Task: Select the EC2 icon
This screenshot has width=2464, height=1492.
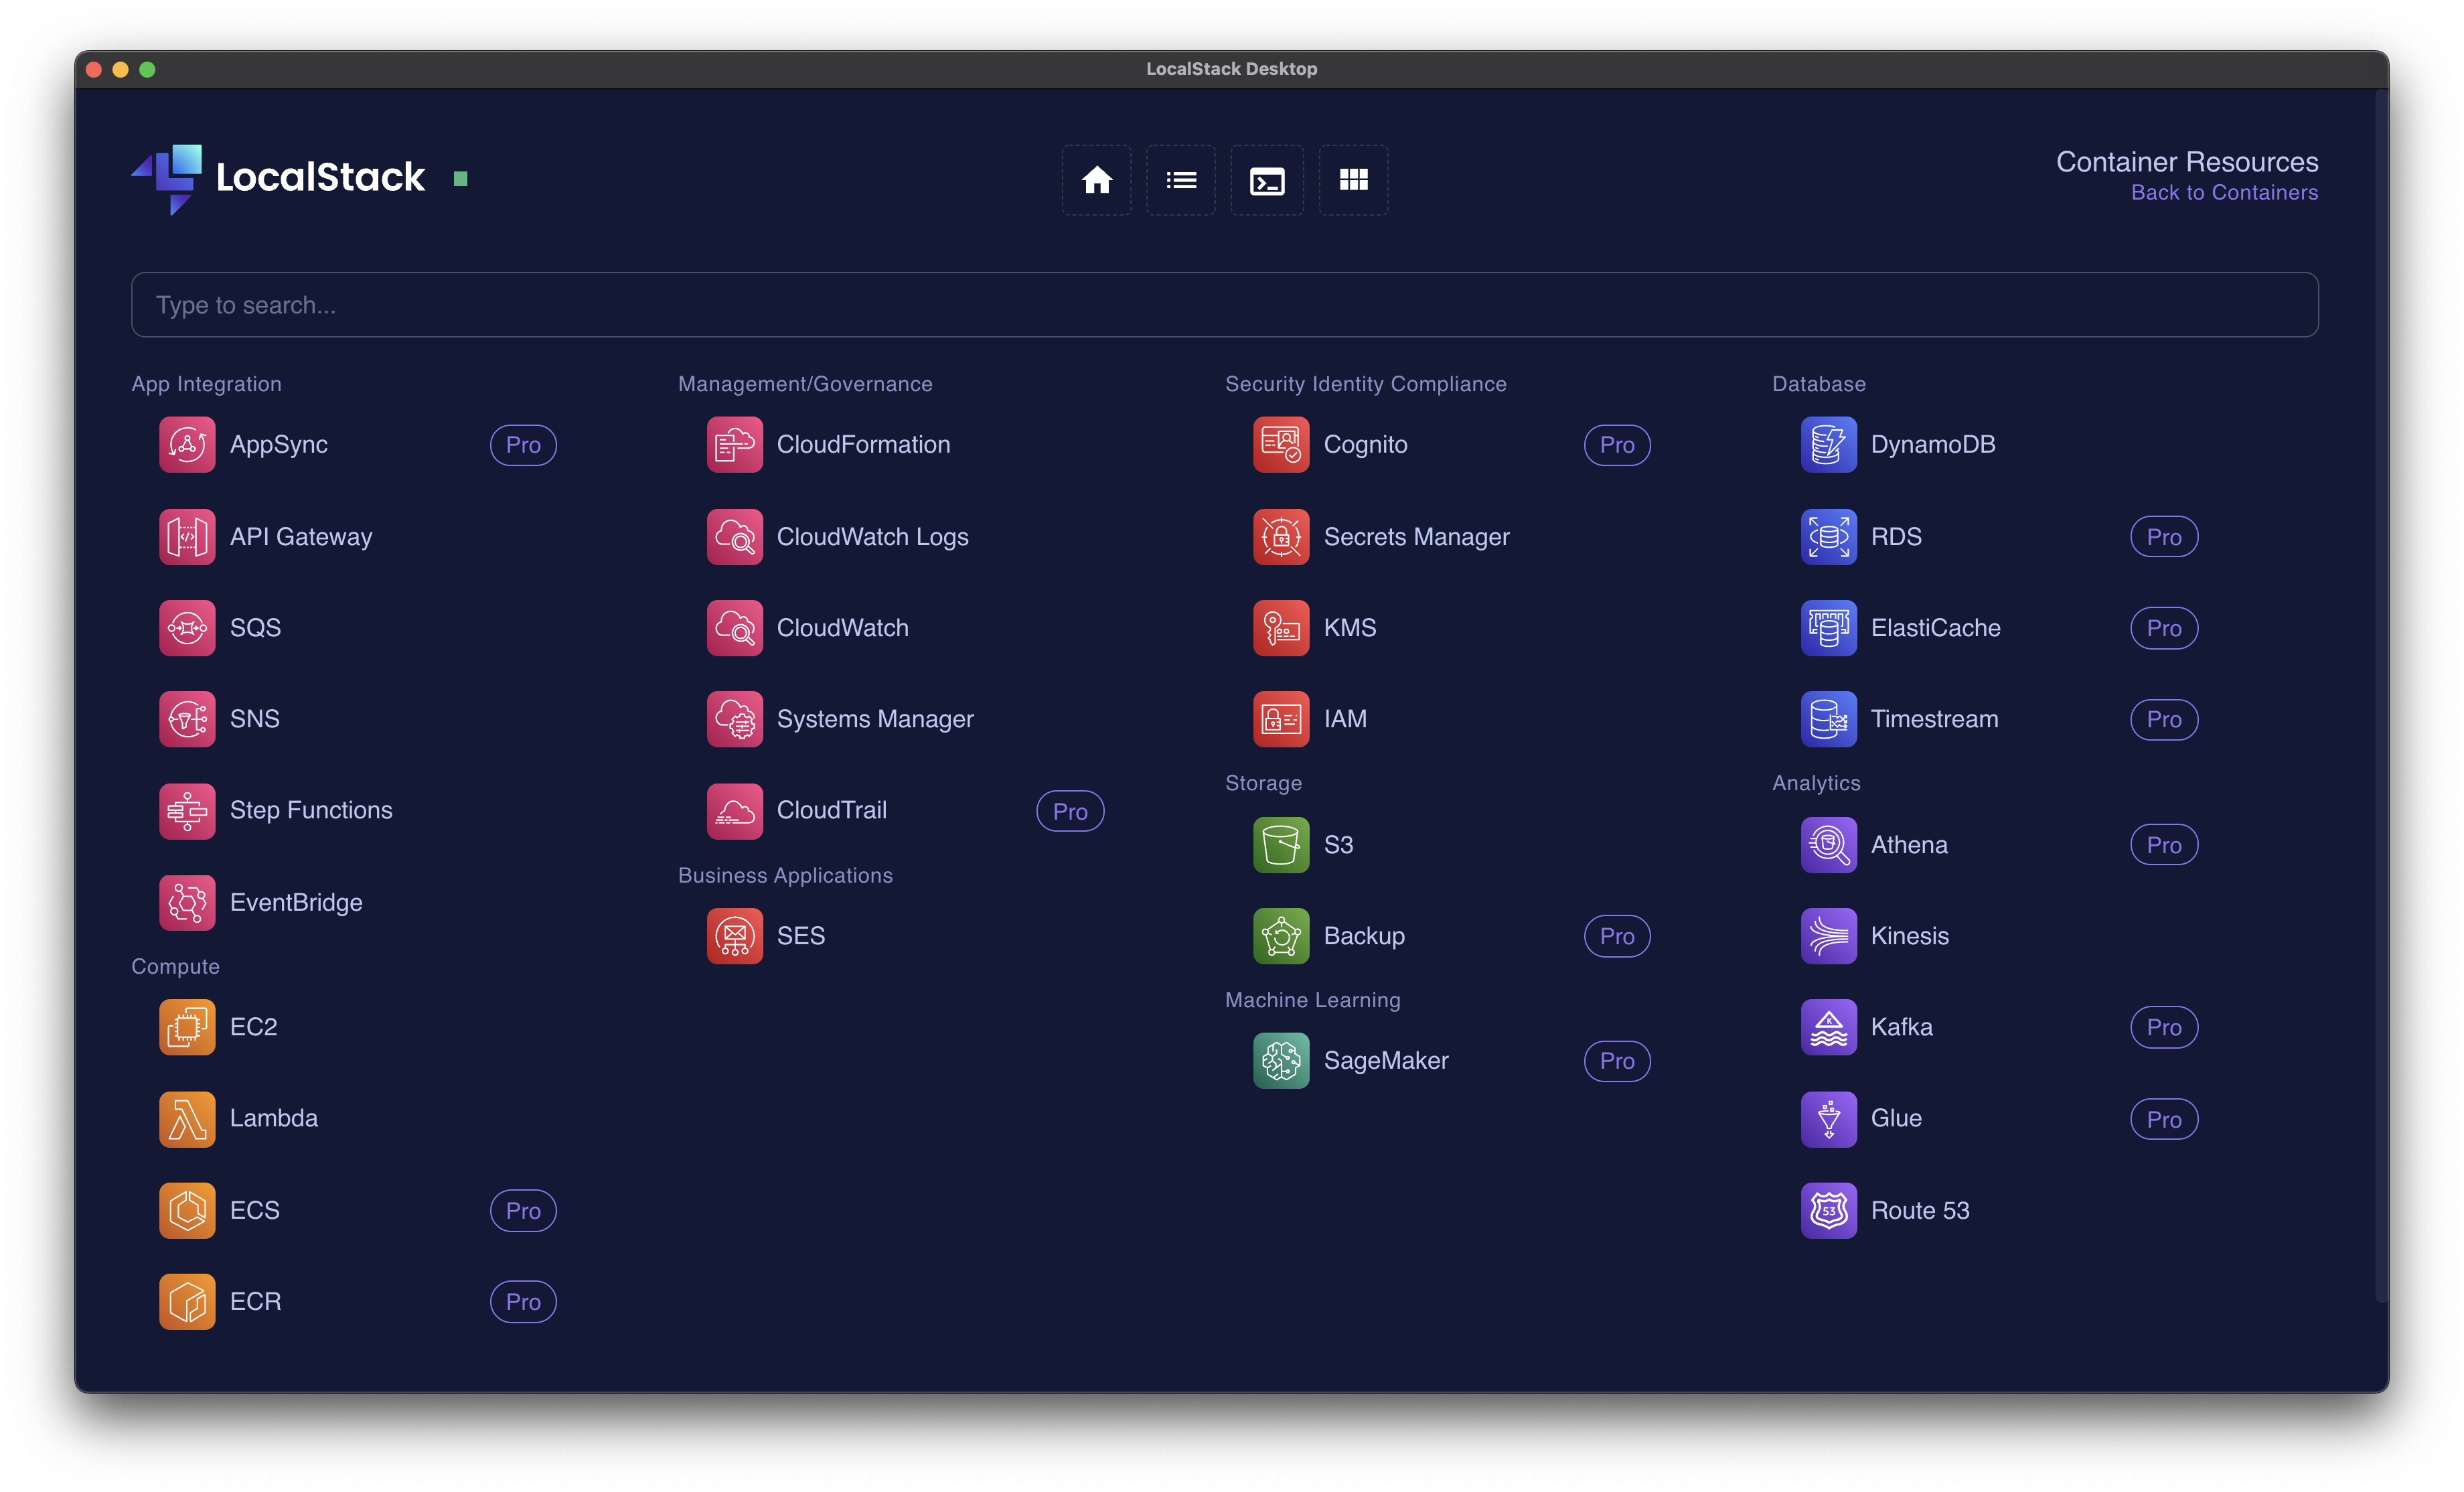Action: (x=187, y=1027)
